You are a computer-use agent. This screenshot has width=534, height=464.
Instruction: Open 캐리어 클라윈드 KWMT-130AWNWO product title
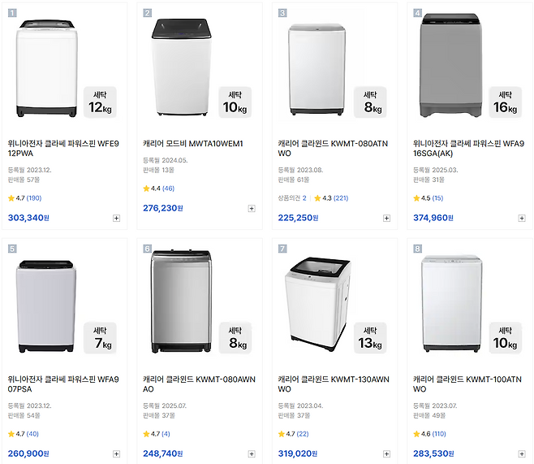pyautogui.click(x=333, y=384)
